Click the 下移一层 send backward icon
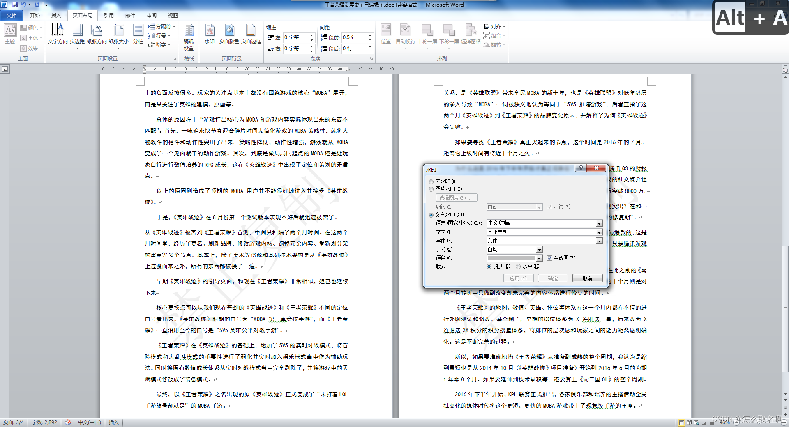Viewport: 789px width, 427px height. click(x=449, y=30)
